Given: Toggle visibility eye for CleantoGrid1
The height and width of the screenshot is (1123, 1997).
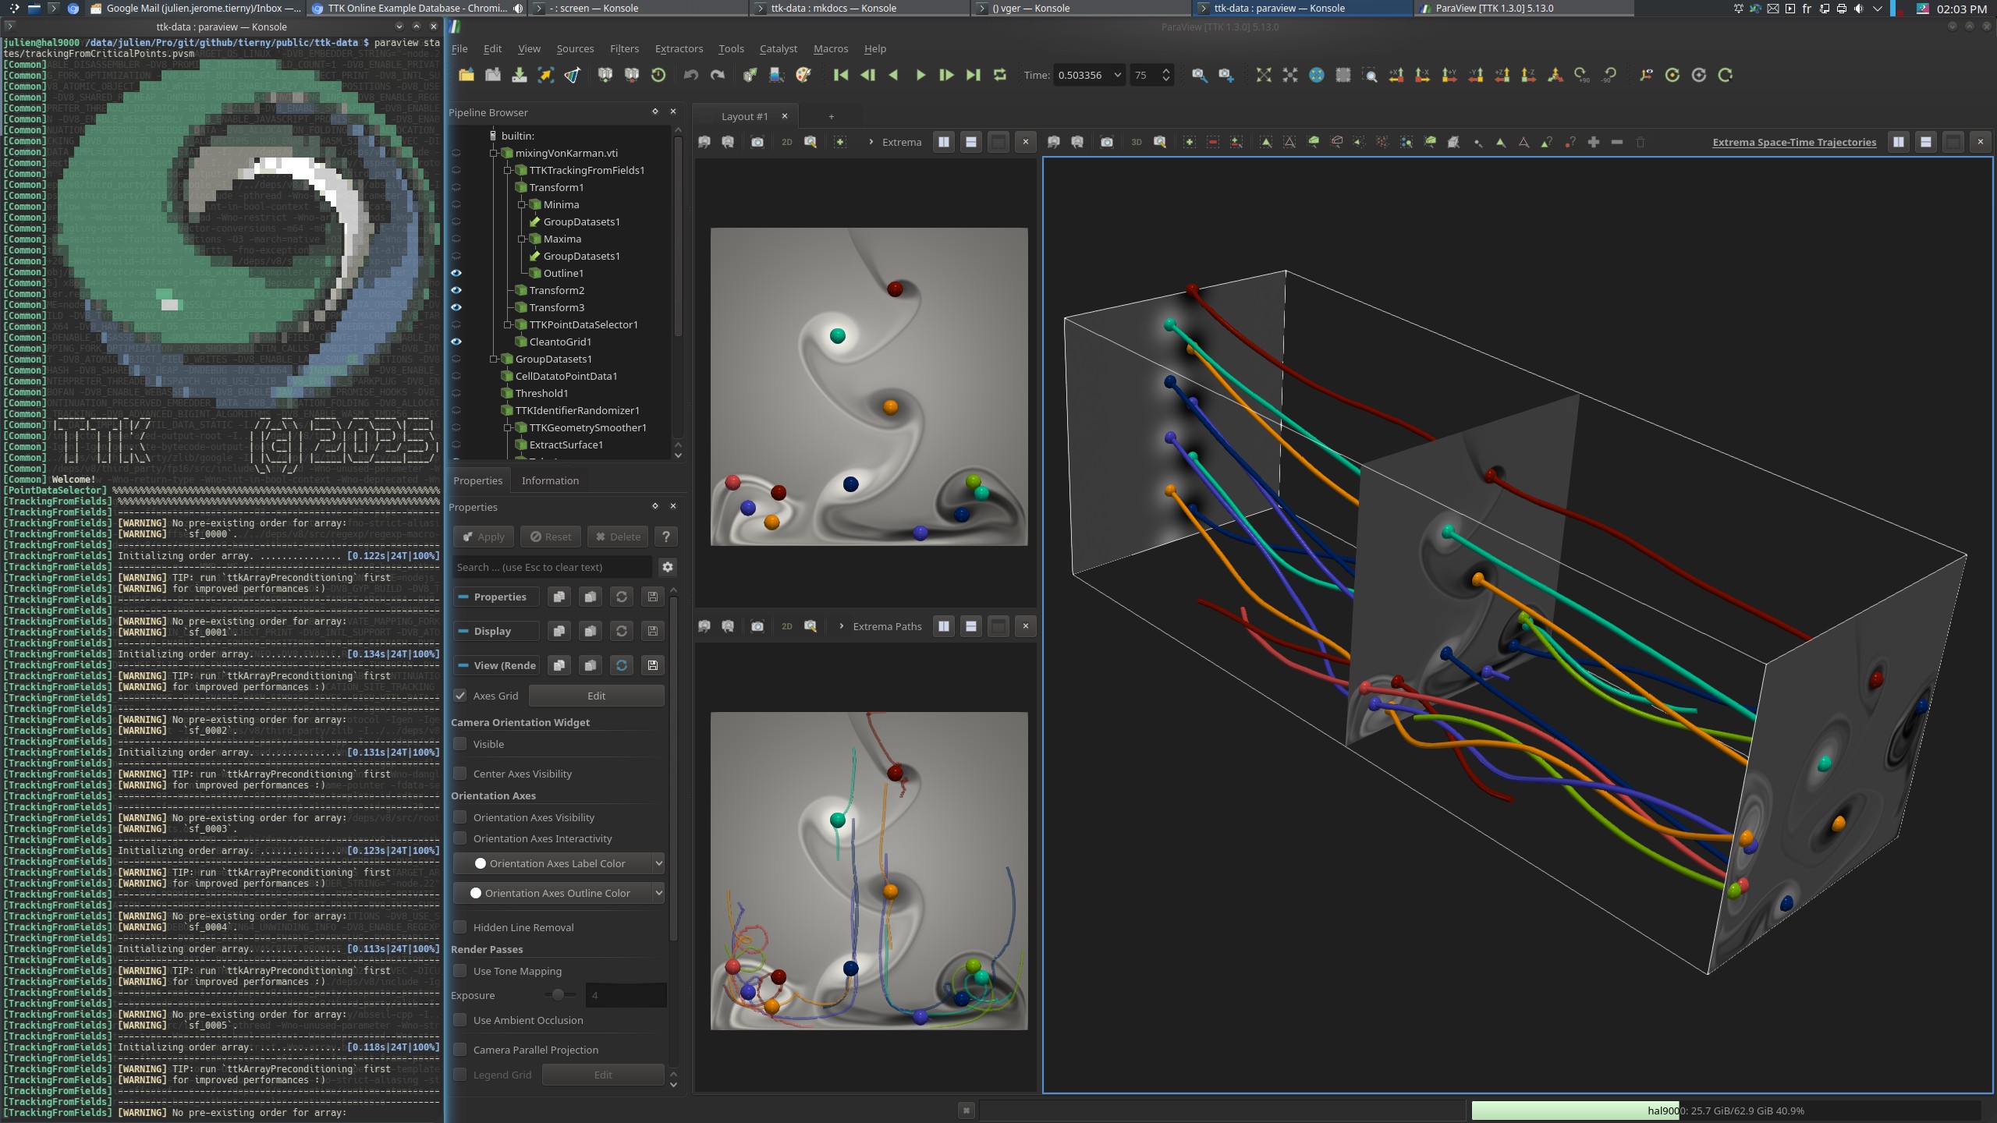Looking at the screenshot, I should (x=456, y=342).
